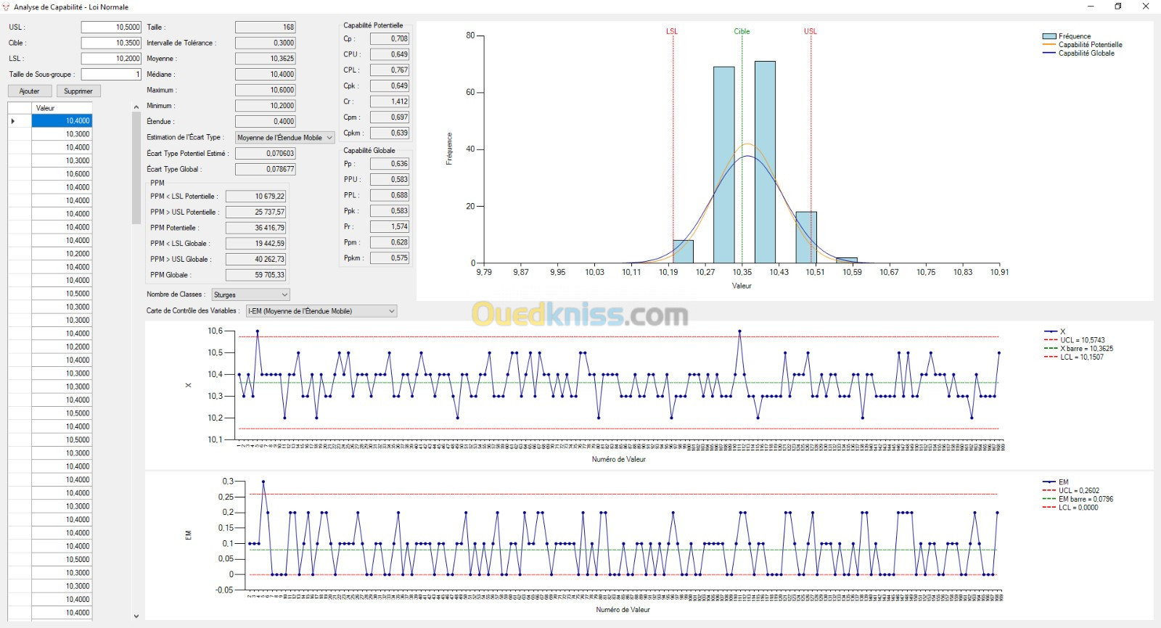Click the PPU value field
Screen dimensions: 1161x628
point(390,180)
